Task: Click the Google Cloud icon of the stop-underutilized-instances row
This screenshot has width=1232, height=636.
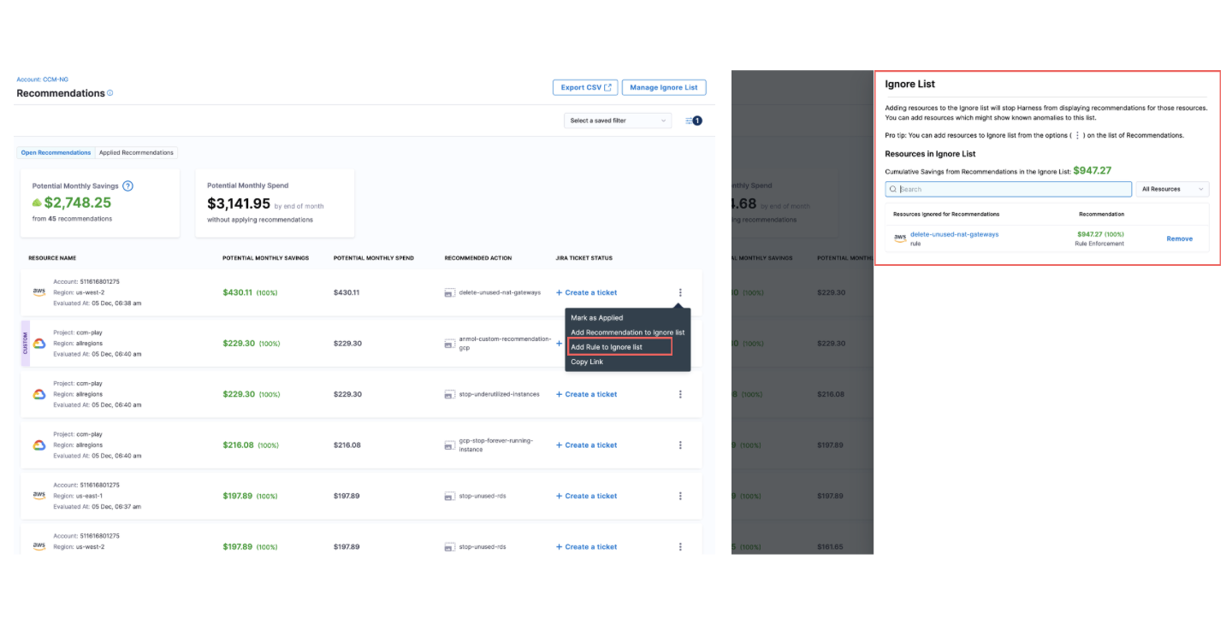Action: coord(39,394)
